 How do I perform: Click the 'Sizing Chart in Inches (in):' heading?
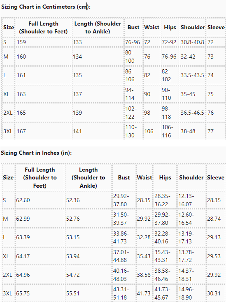[x=36, y=153]
